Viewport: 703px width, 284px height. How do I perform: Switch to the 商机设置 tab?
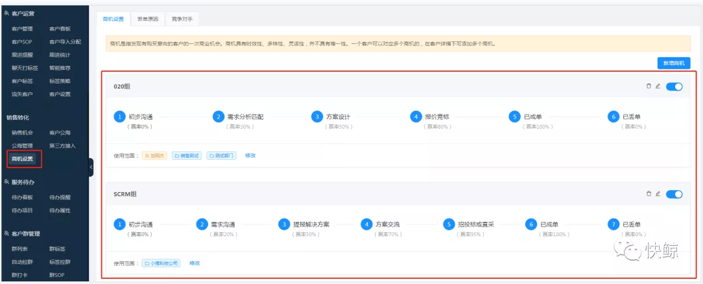113,19
